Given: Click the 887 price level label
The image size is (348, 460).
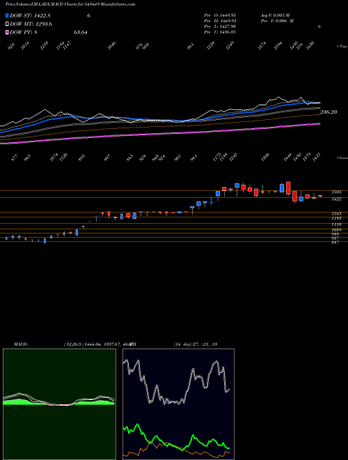Looking at the screenshot, I should pos(335,243).
